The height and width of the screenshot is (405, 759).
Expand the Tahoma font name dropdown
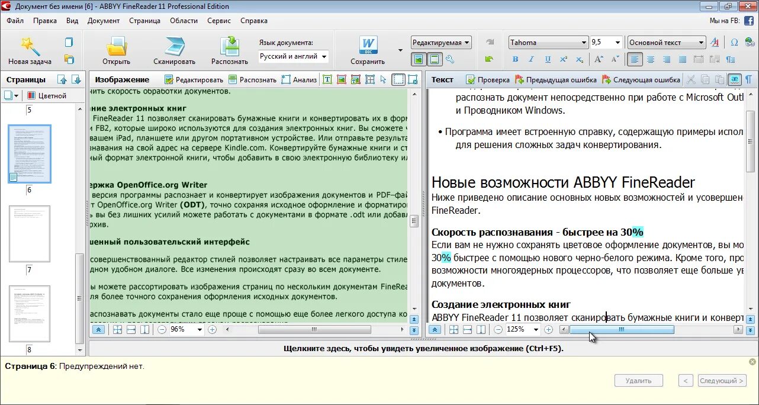[x=548, y=43]
